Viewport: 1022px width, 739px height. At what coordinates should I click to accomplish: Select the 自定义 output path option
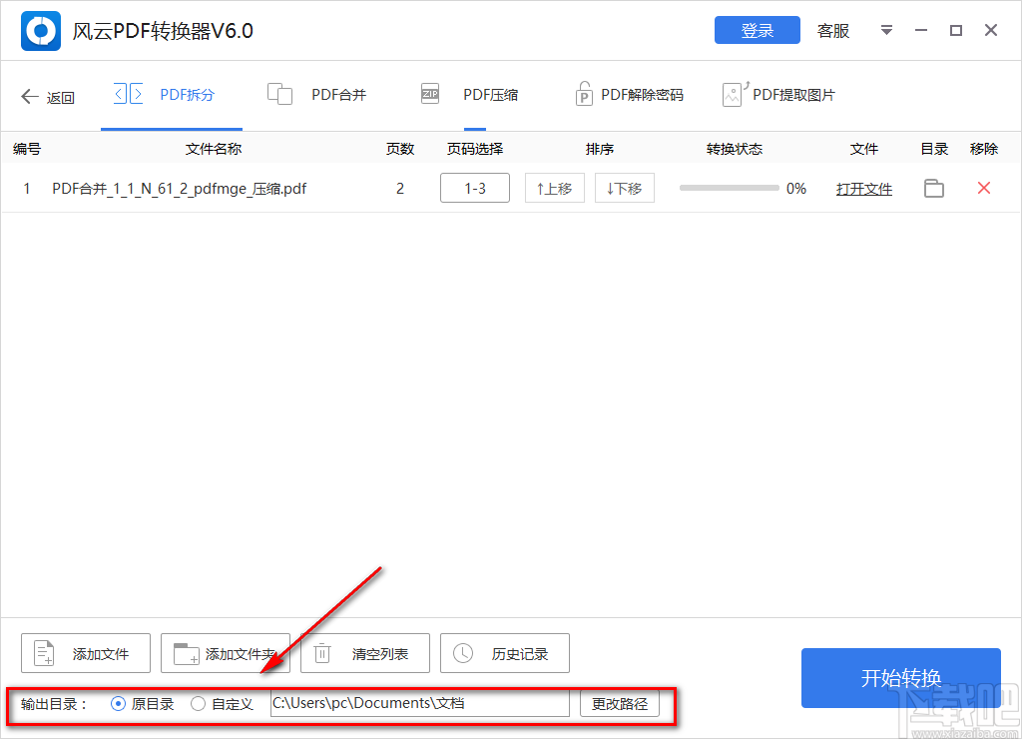pyautogui.click(x=197, y=703)
